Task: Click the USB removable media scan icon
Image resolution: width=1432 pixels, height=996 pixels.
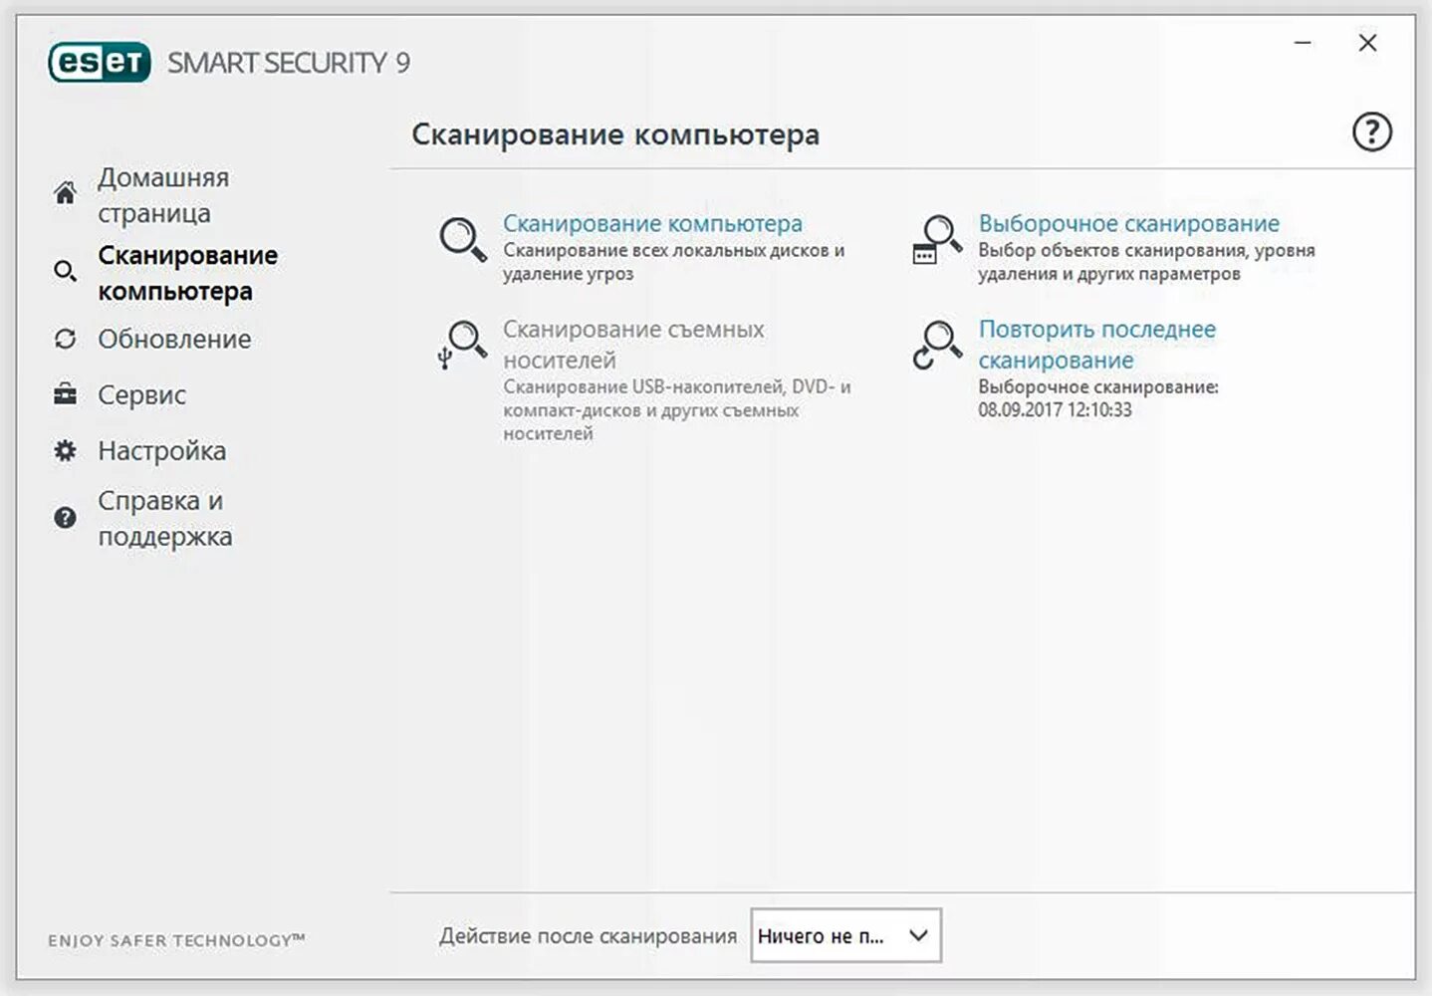Action: click(x=461, y=345)
